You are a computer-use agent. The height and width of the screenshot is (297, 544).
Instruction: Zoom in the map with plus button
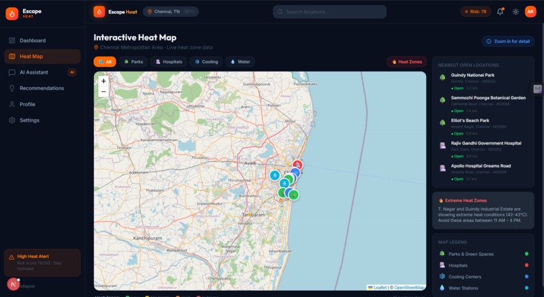click(x=103, y=81)
